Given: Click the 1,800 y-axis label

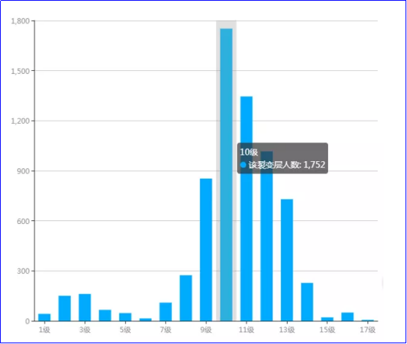Looking at the screenshot, I should click(20, 21).
